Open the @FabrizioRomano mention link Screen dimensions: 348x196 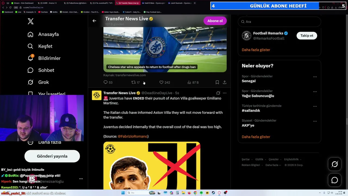132,136
